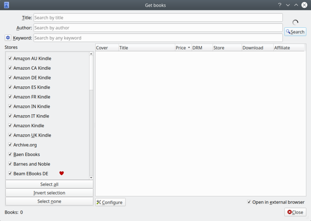Screen dimensions: 311x221
Task: Open Configure with the tools icon
Action: (110, 202)
